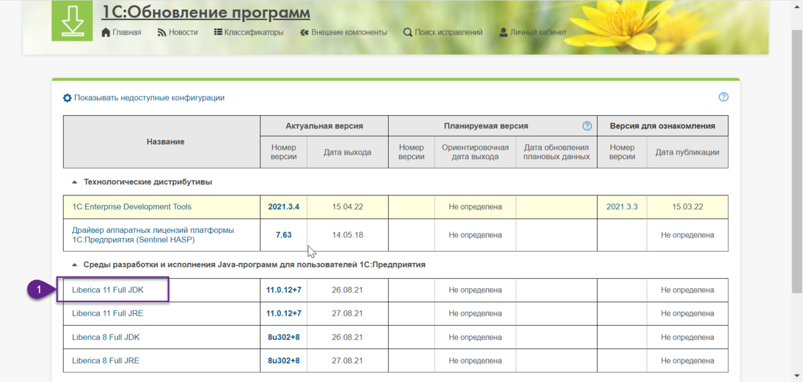Open Liberica 11 Full JDK link

[108, 290]
